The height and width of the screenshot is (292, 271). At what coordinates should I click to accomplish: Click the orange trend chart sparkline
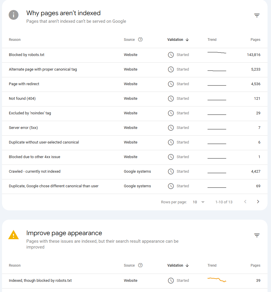click(217, 280)
